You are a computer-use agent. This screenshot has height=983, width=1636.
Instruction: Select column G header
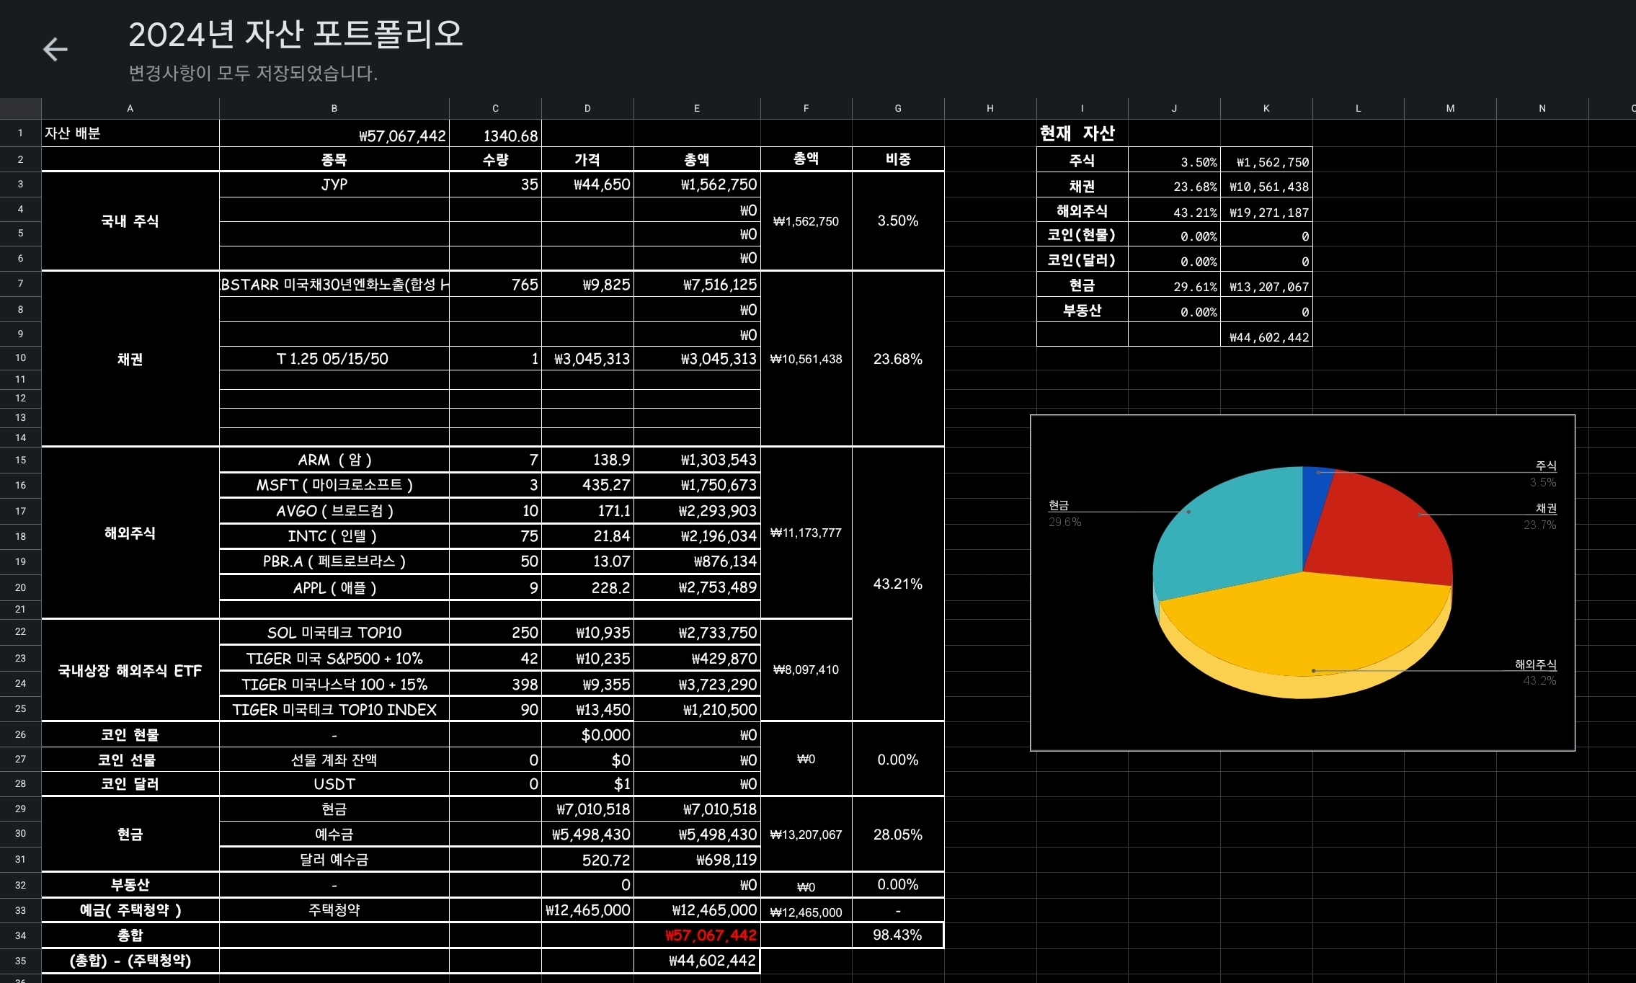[x=897, y=108]
